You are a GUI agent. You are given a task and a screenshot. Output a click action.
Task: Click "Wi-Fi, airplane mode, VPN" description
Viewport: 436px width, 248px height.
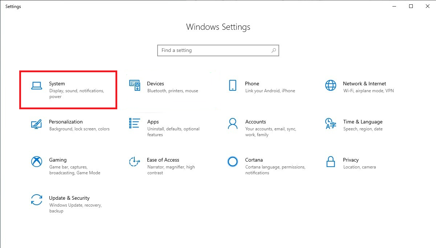368,91
